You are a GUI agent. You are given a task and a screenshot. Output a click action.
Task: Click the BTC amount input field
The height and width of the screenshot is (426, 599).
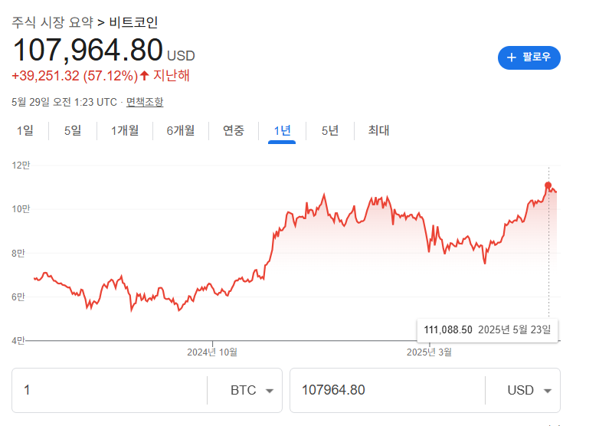110,390
